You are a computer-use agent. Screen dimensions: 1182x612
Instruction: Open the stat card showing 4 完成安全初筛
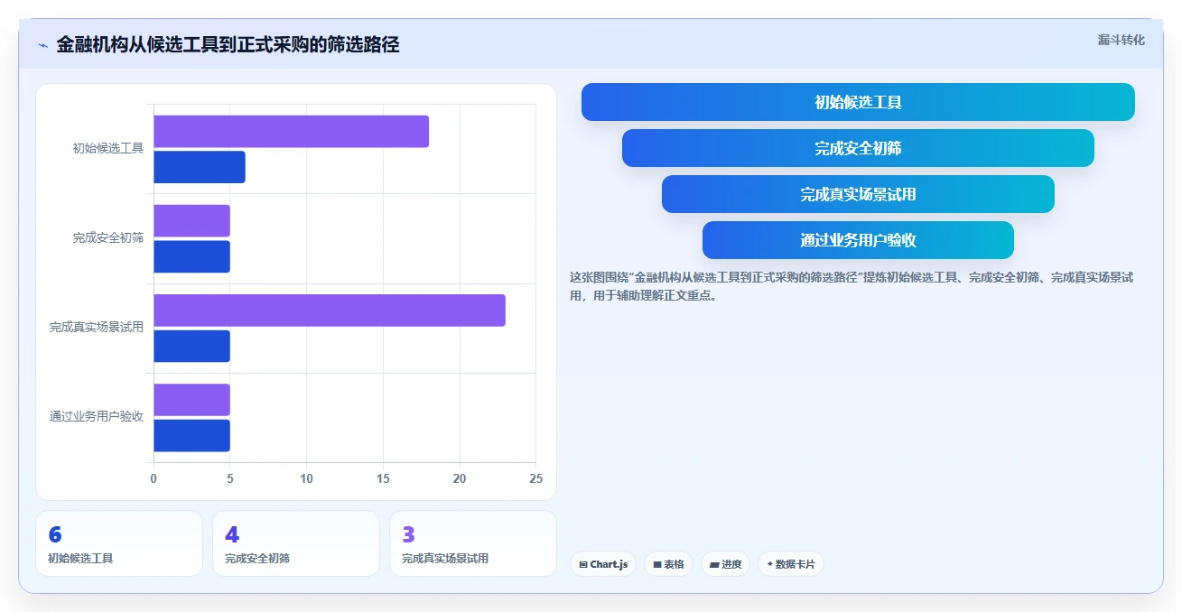296,543
